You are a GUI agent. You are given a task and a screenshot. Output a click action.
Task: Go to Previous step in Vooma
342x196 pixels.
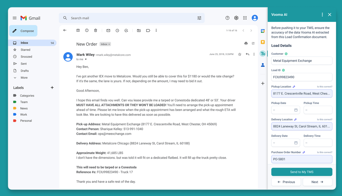[286, 182]
